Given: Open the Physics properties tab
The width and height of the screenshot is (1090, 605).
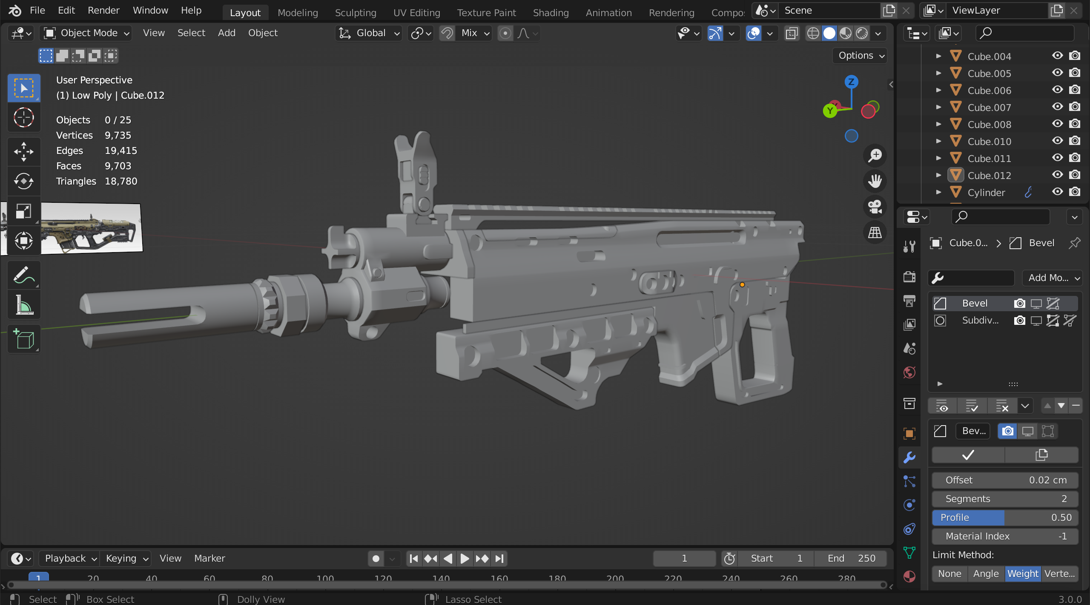Looking at the screenshot, I should coord(909,505).
